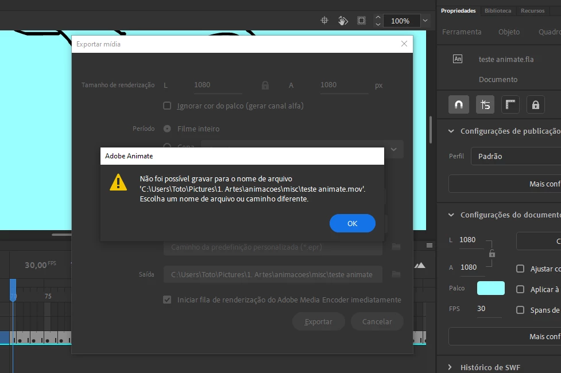561x373 pixels.
Task: Click the render width L 1080 field
Action: [218, 85]
